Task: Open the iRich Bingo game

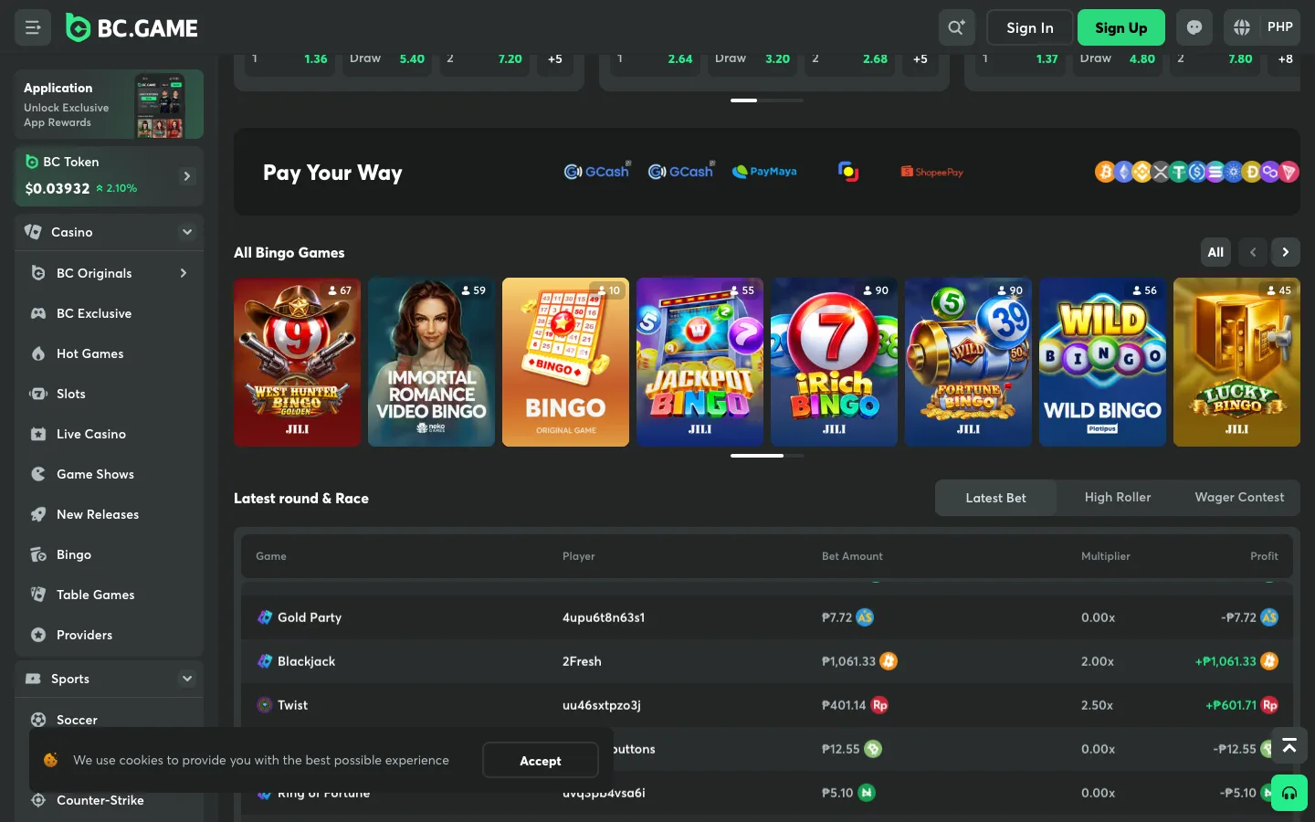Action: [x=834, y=363]
